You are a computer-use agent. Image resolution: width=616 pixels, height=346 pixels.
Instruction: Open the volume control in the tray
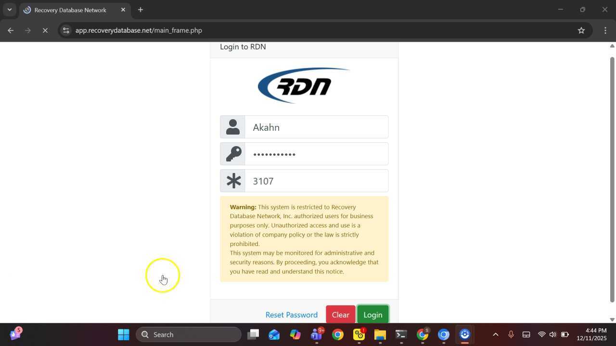(x=553, y=334)
